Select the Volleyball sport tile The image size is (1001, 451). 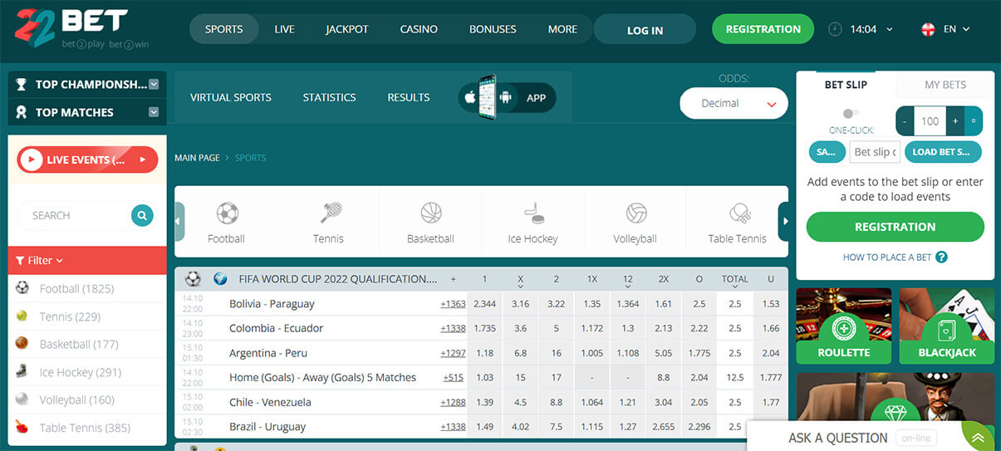(635, 222)
